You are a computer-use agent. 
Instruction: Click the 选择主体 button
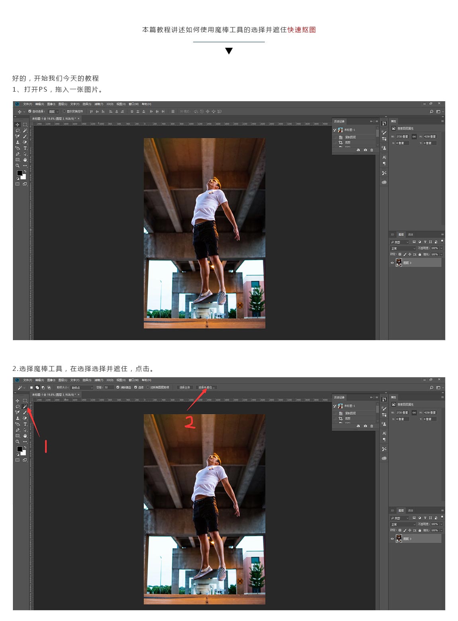(185, 388)
